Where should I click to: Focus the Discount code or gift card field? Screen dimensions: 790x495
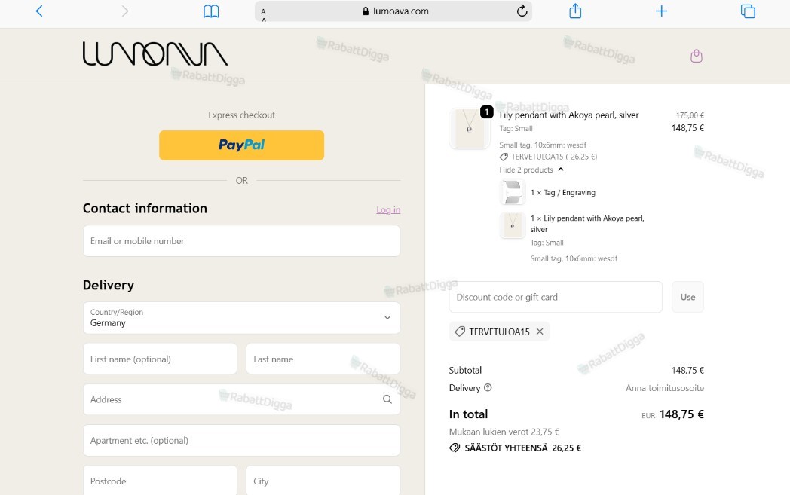point(556,297)
